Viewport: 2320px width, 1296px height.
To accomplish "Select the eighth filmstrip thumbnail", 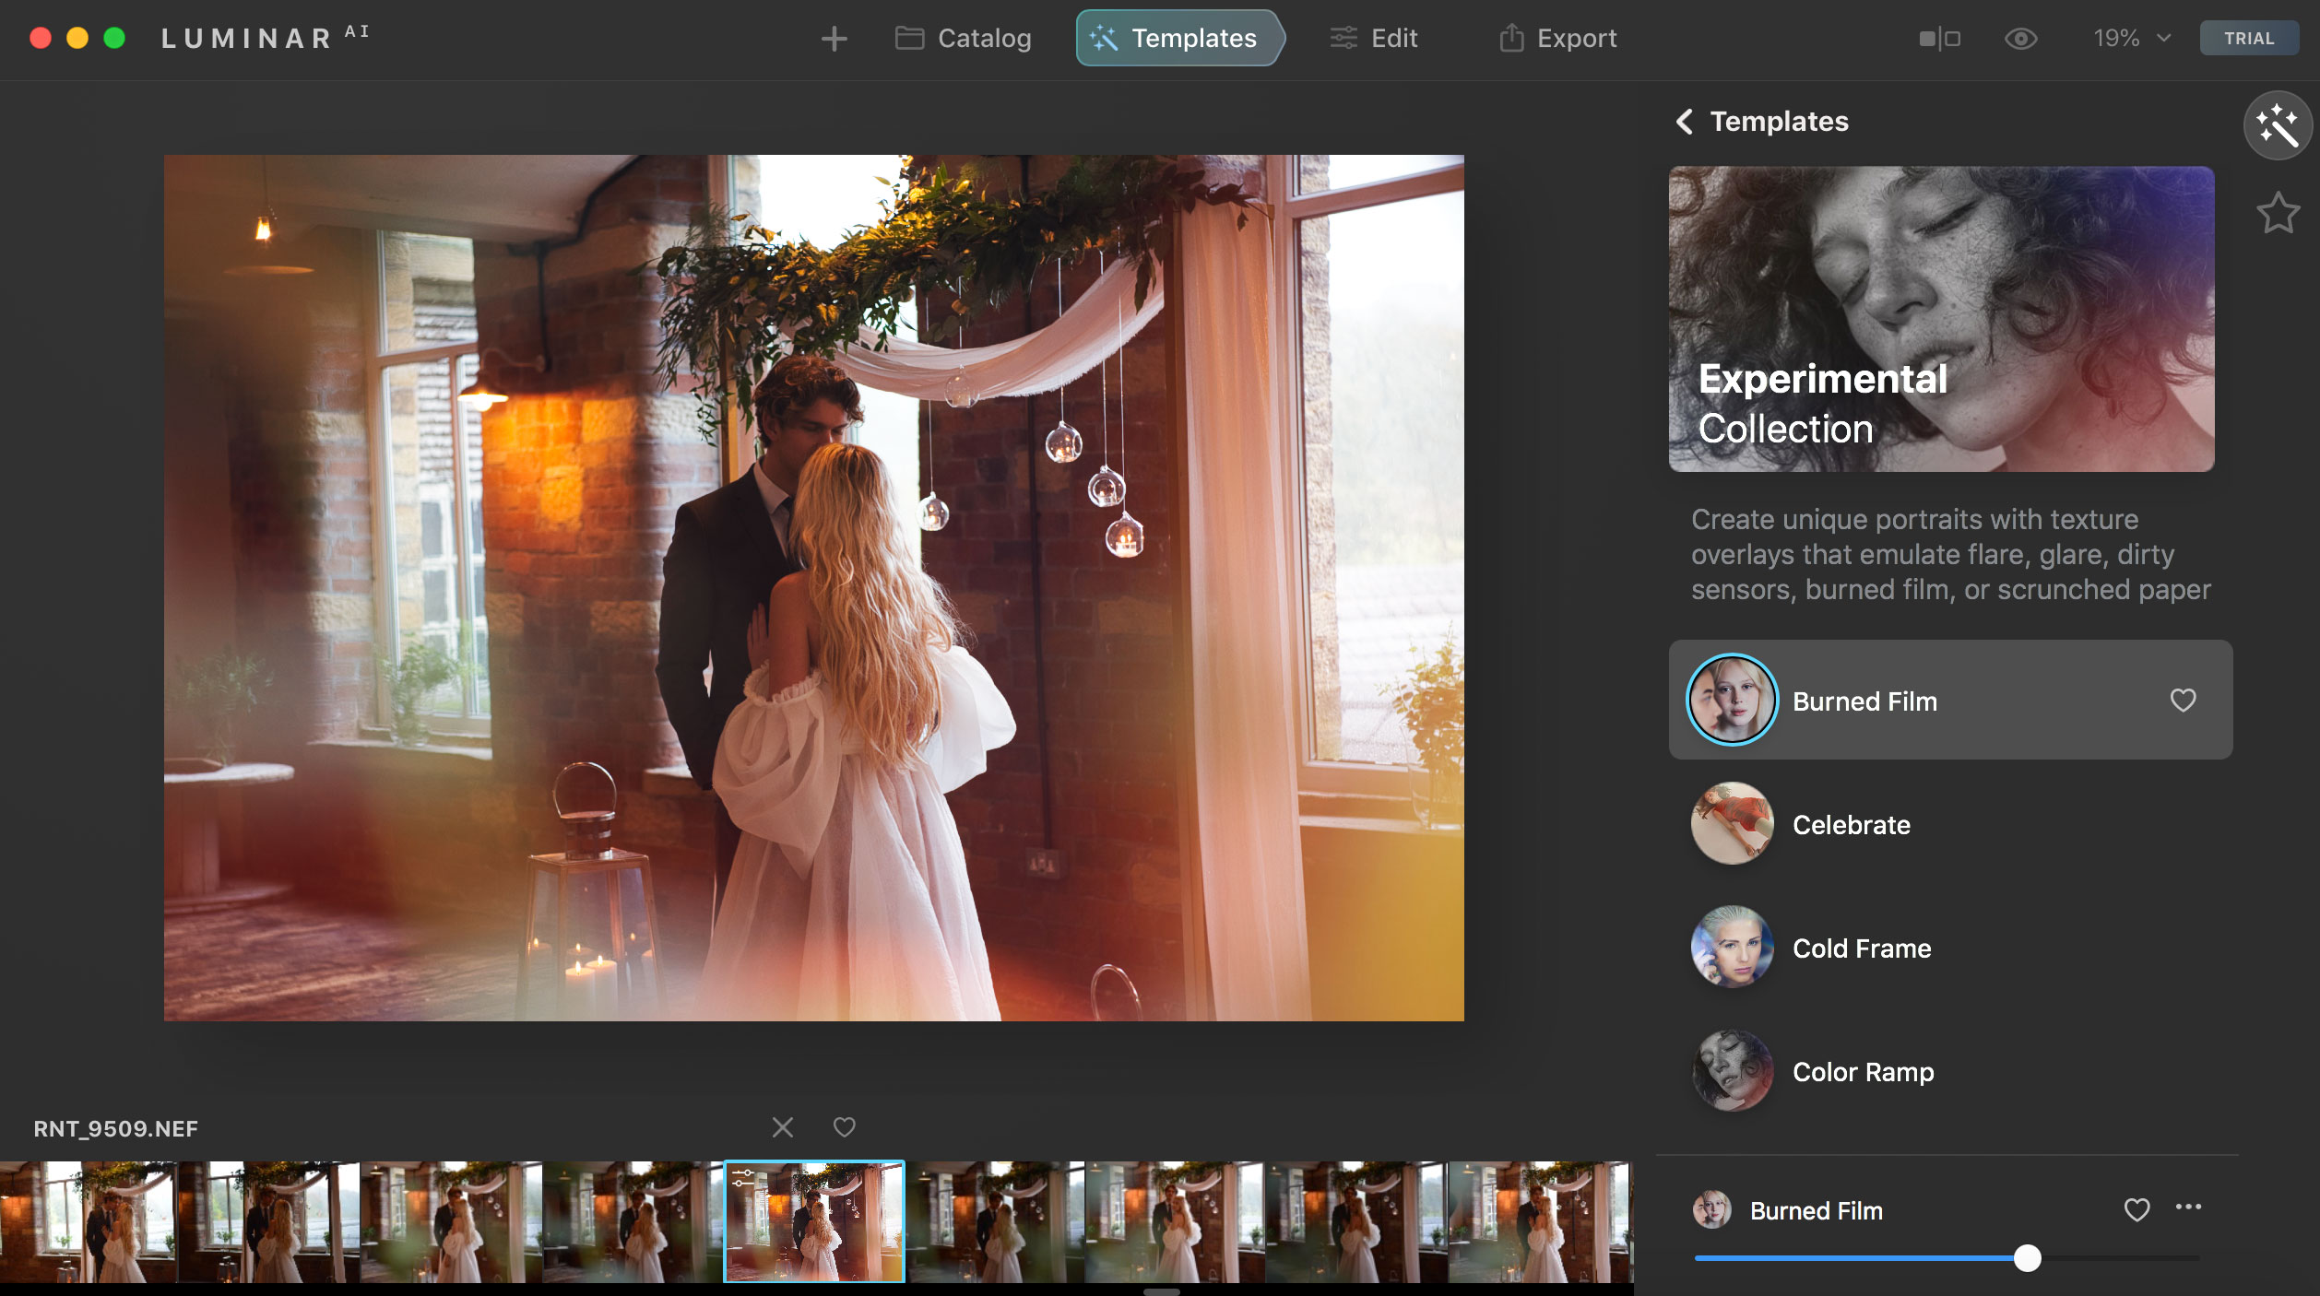I will coord(1356,1222).
